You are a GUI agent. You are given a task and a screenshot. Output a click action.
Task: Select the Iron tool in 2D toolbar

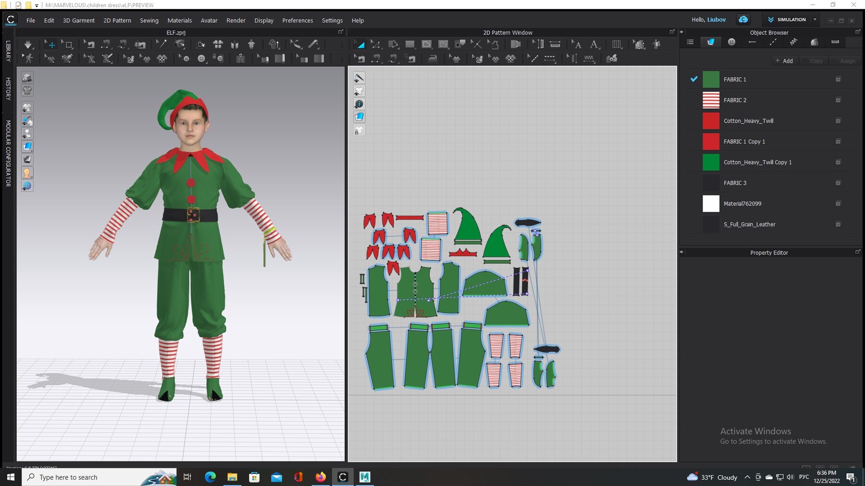(433, 59)
